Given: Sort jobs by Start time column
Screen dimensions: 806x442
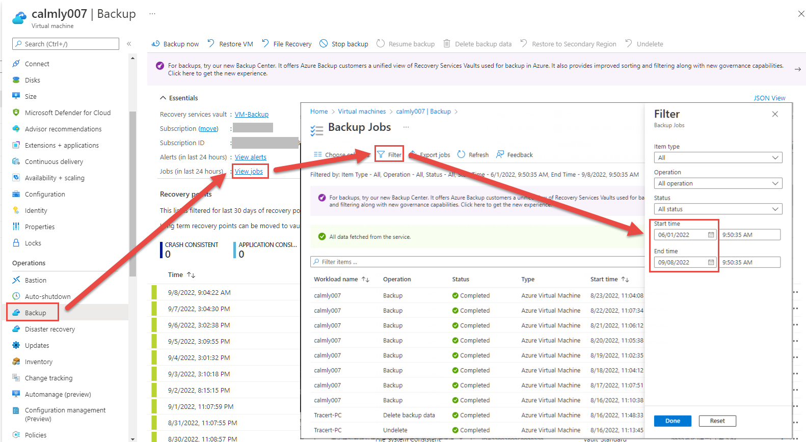Looking at the screenshot, I should tap(609, 279).
